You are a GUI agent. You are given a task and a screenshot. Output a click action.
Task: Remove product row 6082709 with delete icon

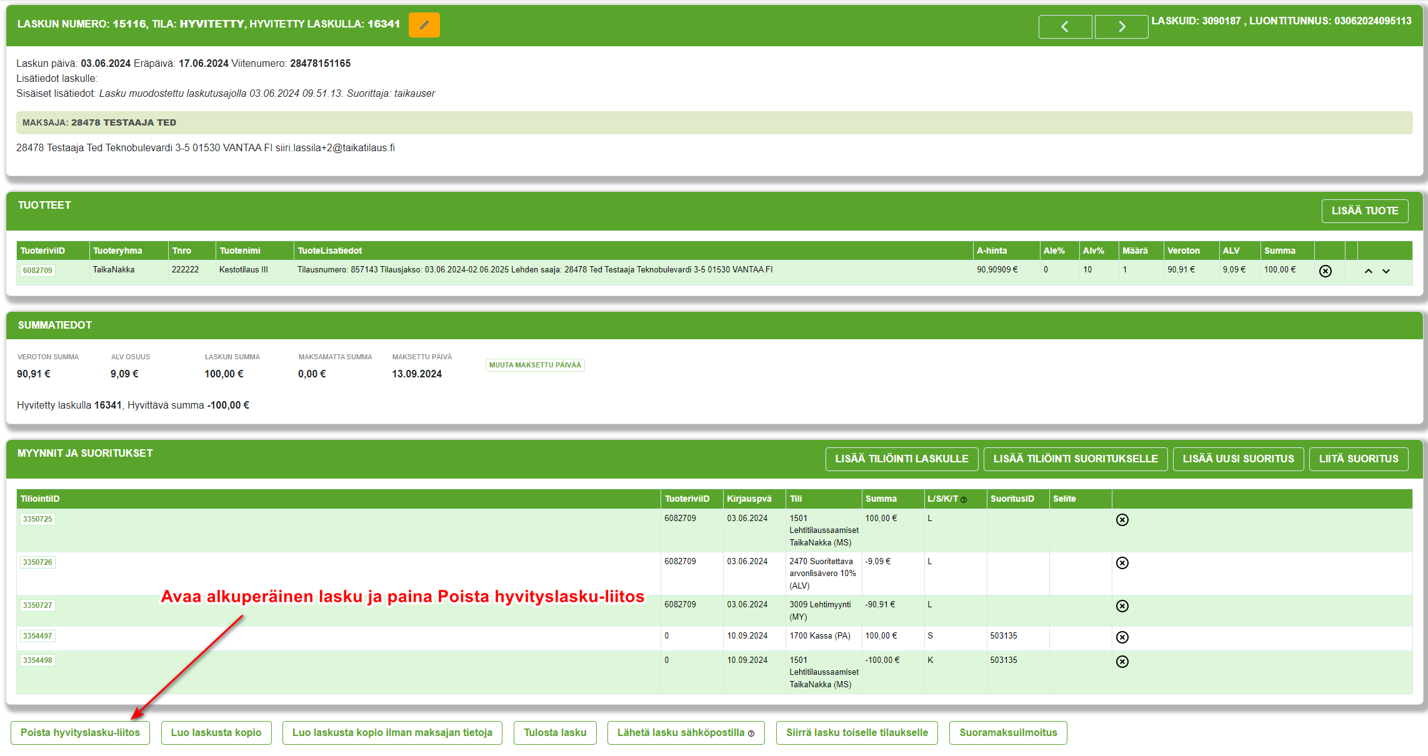tap(1325, 271)
